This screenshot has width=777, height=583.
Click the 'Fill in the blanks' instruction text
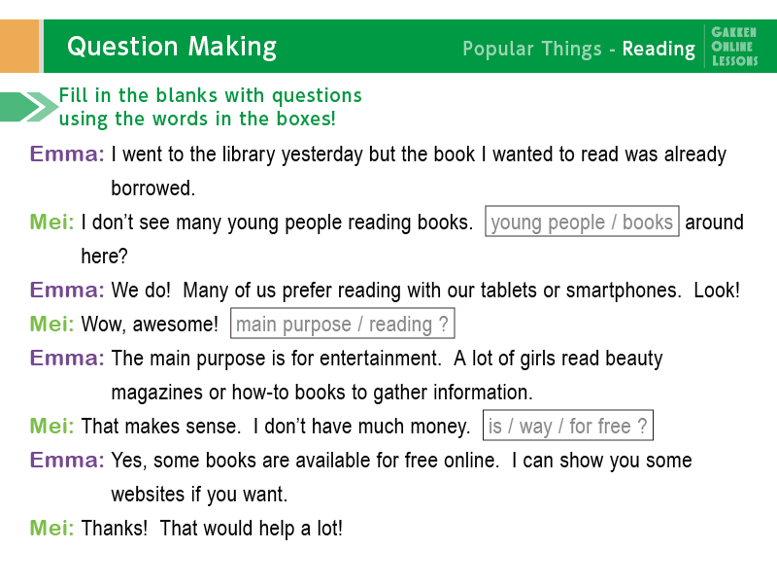tap(211, 107)
